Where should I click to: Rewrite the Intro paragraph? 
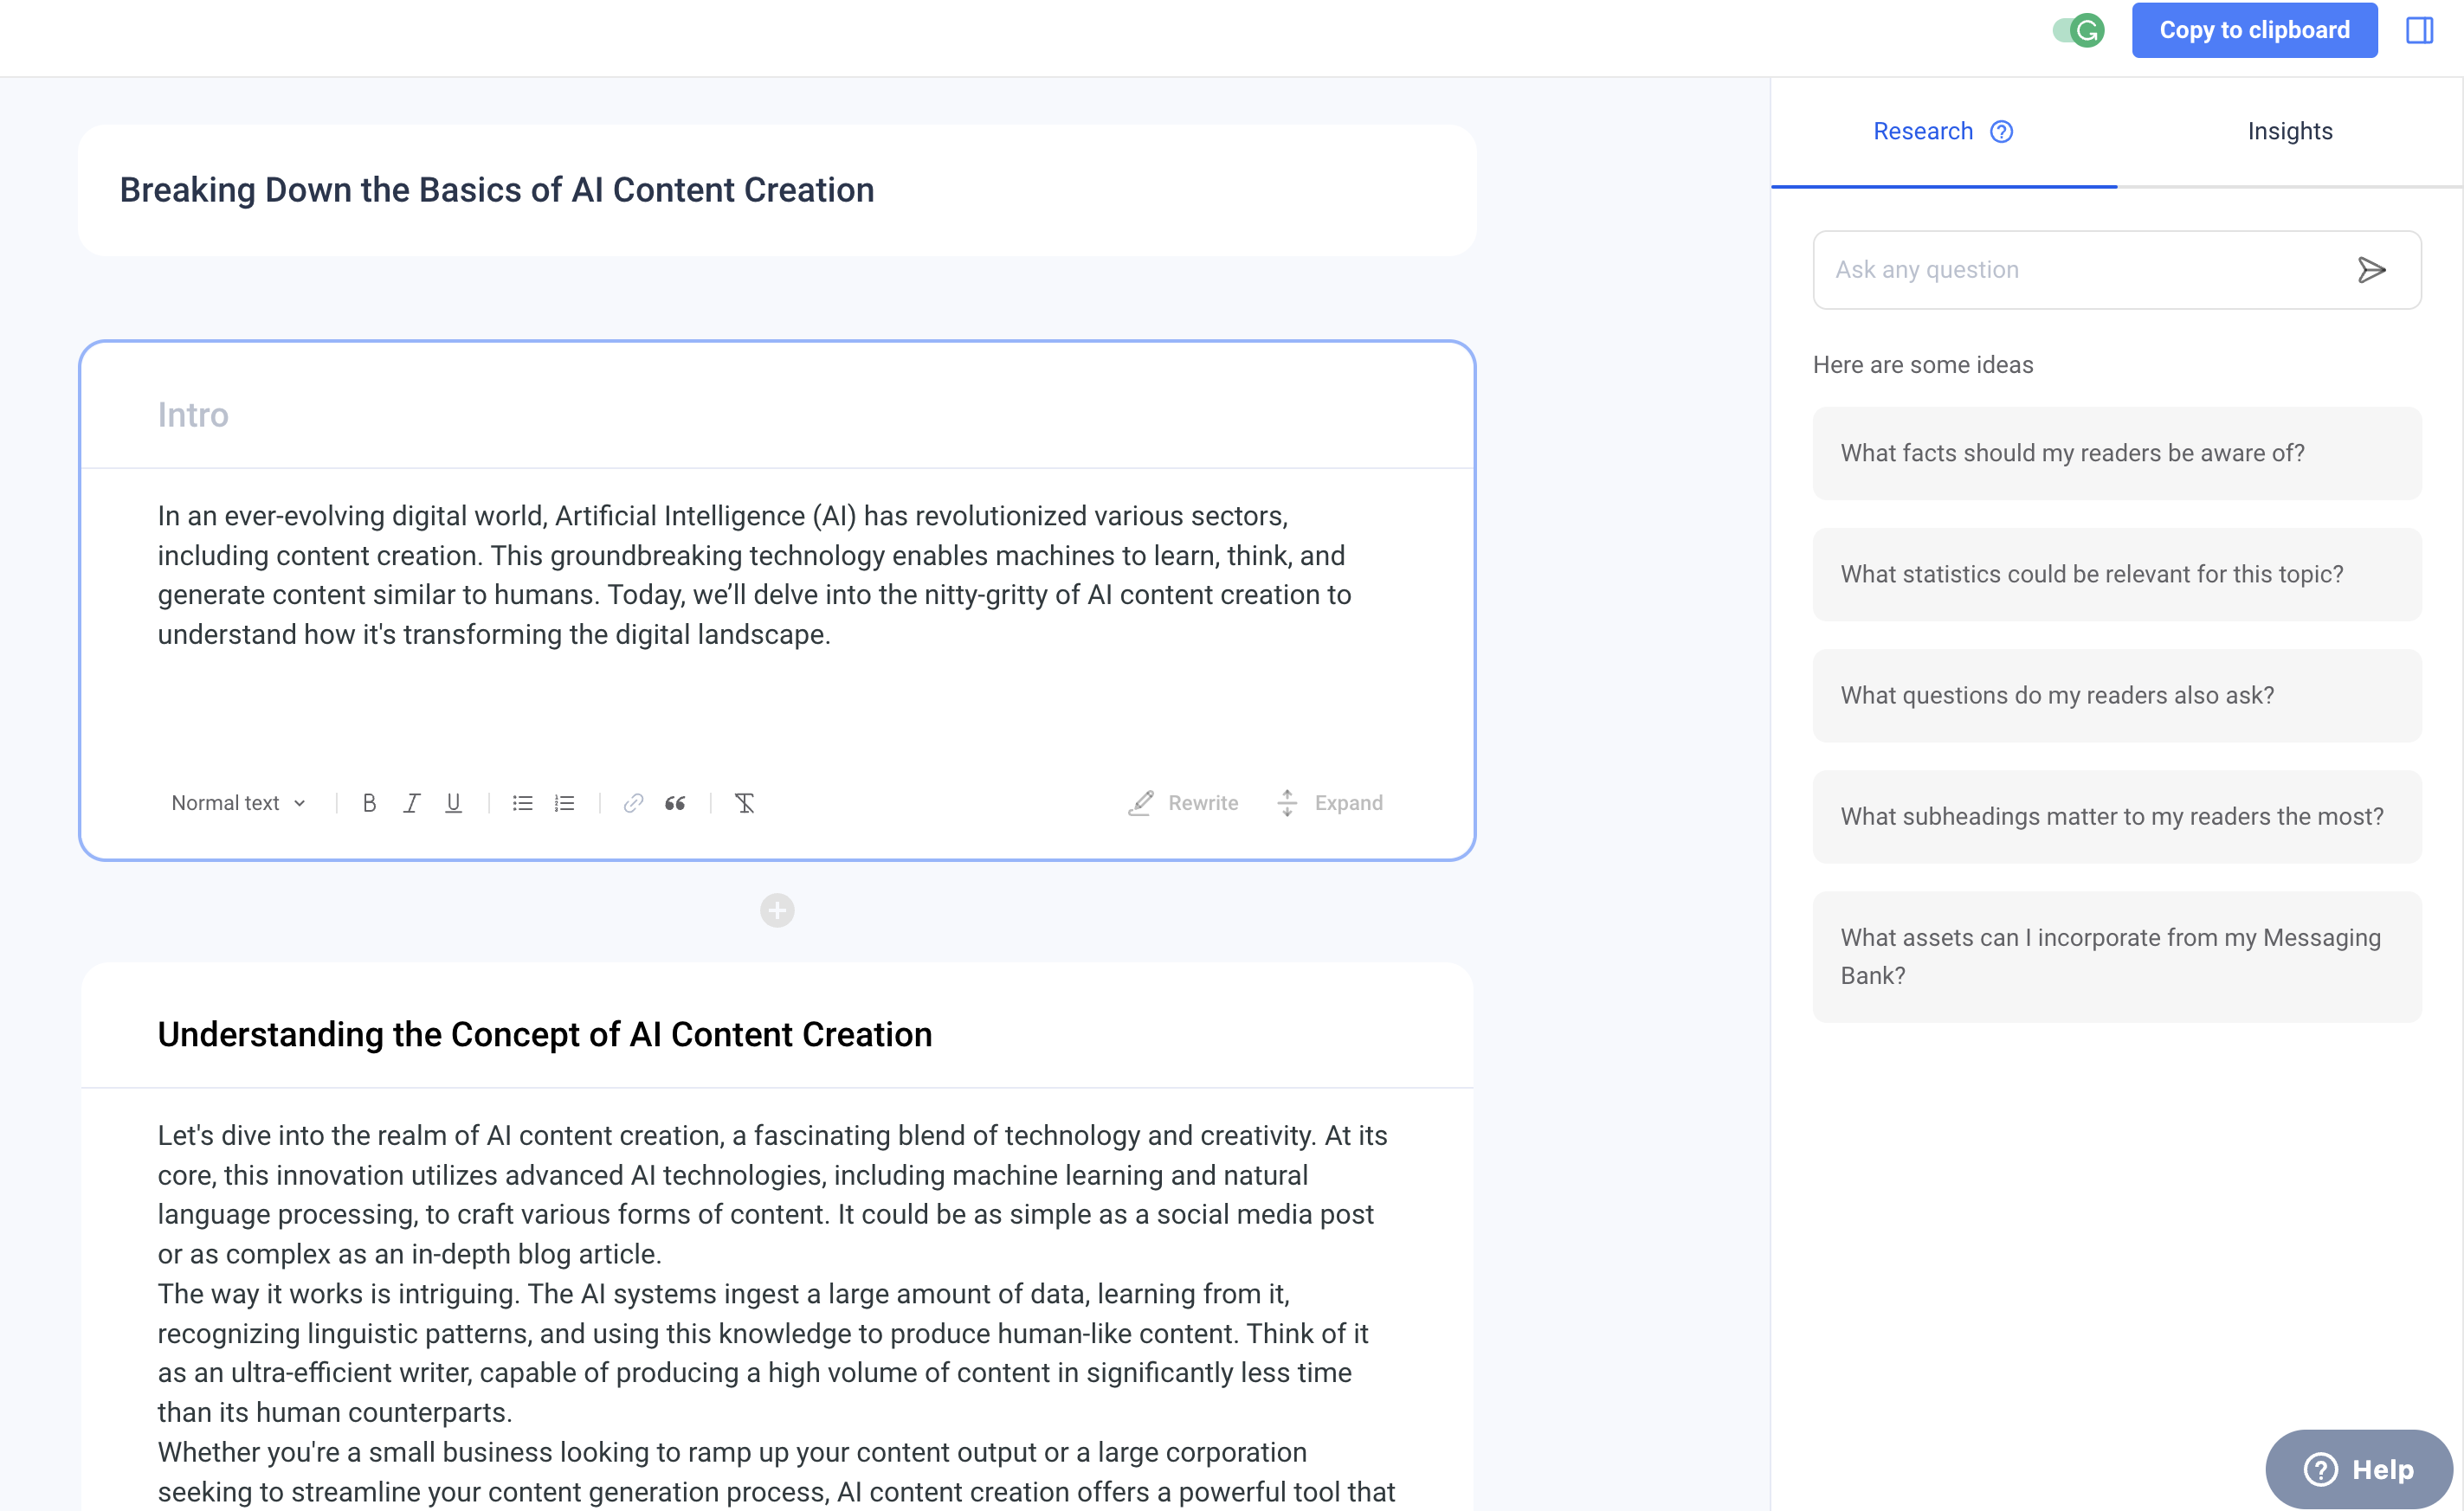[1184, 802]
